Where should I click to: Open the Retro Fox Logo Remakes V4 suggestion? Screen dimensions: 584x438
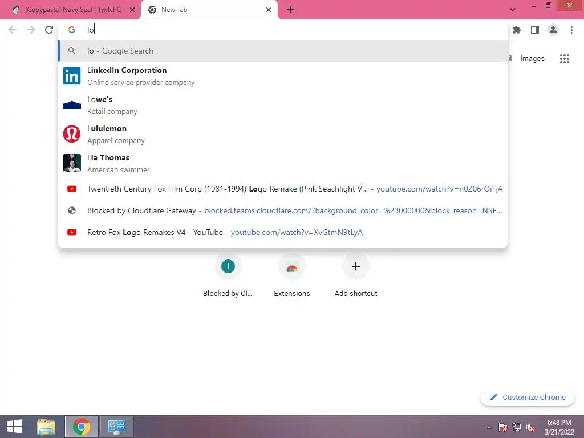[283, 232]
